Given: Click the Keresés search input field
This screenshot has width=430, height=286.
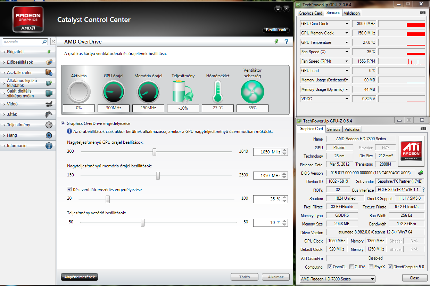Looking at the screenshot, I should [x=23, y=42].
